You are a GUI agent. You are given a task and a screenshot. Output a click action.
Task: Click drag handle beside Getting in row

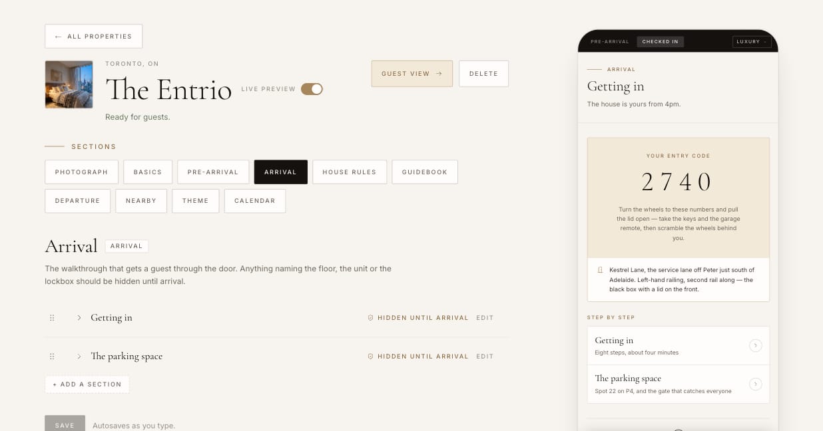coord(52,318)
